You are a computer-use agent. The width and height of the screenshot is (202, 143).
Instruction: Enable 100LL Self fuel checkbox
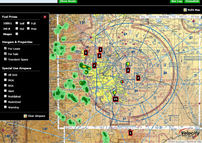click(x=17, y=23)
